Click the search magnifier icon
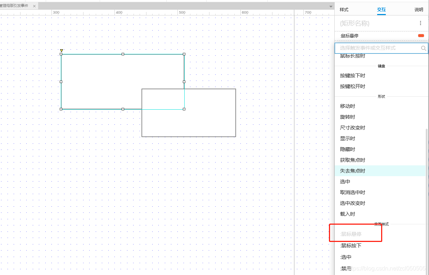The image size is (429, 275). click(x=424, y=48)
